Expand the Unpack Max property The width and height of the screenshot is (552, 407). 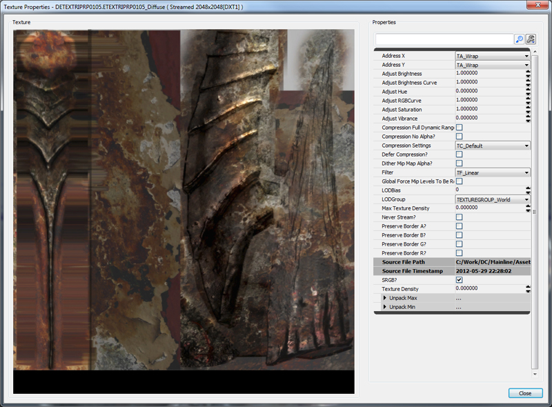tap(385, 298)
